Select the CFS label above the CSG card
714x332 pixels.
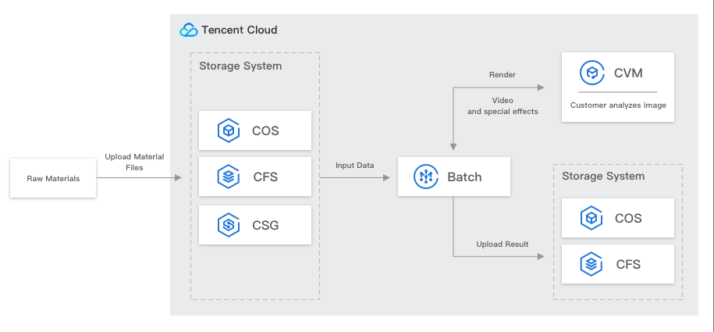click(265, 177)
